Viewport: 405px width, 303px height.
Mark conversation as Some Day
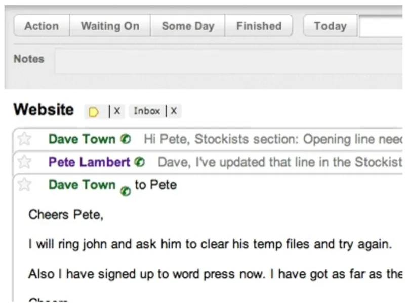click(188, 26)
